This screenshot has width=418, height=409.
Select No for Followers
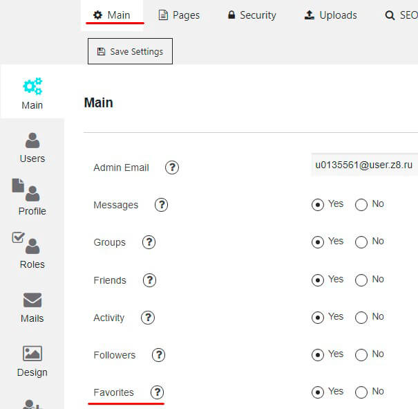(x=361, y=355)
